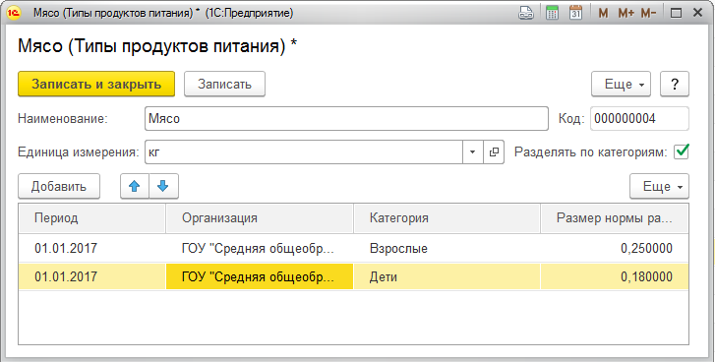
Task: Click 'Записать и закрыть' button
Action: [x=96, y=84]
